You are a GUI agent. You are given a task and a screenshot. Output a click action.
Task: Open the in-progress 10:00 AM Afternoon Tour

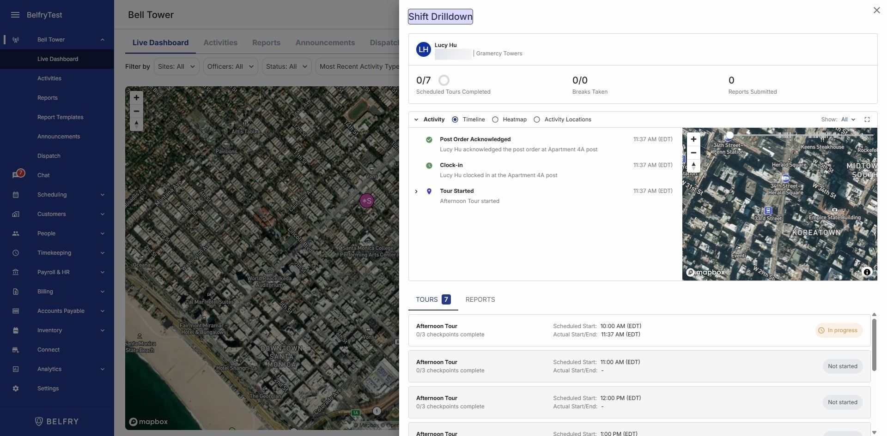[x=639, y=330]
